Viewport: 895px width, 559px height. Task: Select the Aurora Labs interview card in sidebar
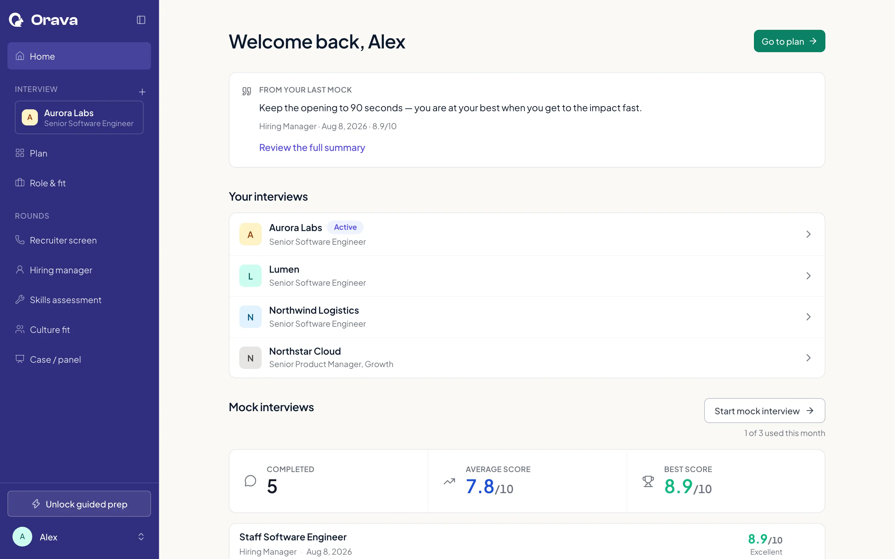79,118
